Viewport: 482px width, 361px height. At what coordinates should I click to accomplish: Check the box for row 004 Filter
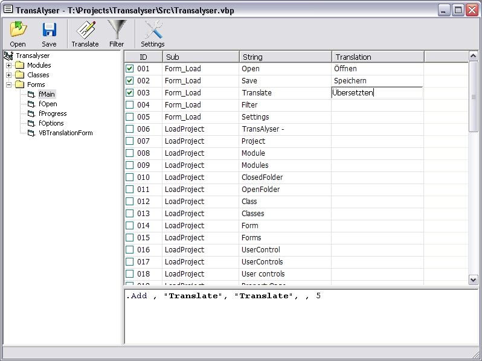pos(130,105)
